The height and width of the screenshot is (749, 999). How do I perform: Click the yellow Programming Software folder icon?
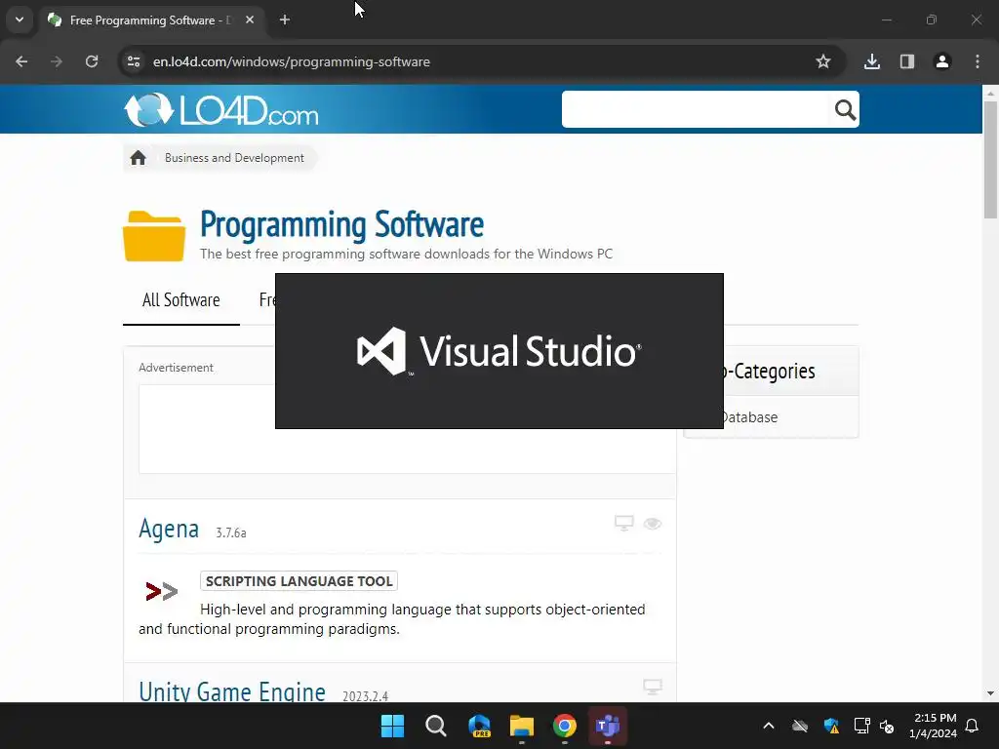click(154, 236)
